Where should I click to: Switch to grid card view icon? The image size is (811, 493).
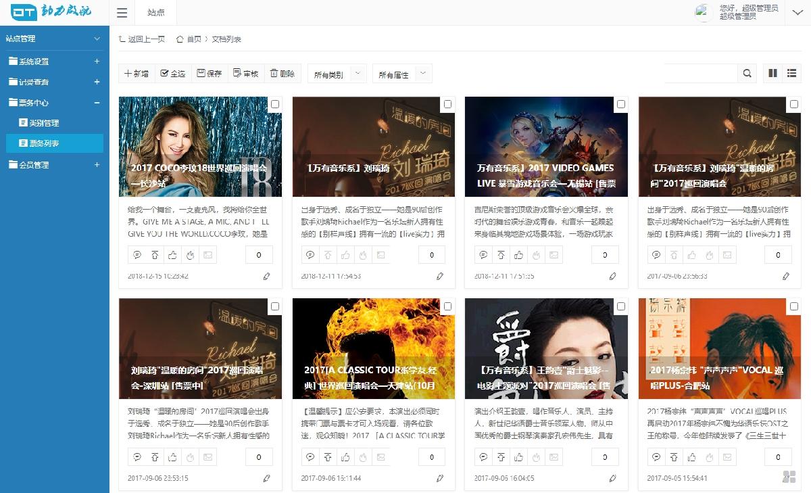pos(773,73)
